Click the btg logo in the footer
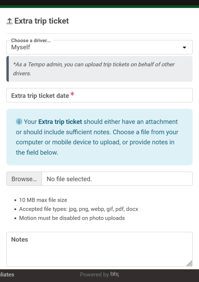This screenshot has width=199, height=282. point(114,274)
